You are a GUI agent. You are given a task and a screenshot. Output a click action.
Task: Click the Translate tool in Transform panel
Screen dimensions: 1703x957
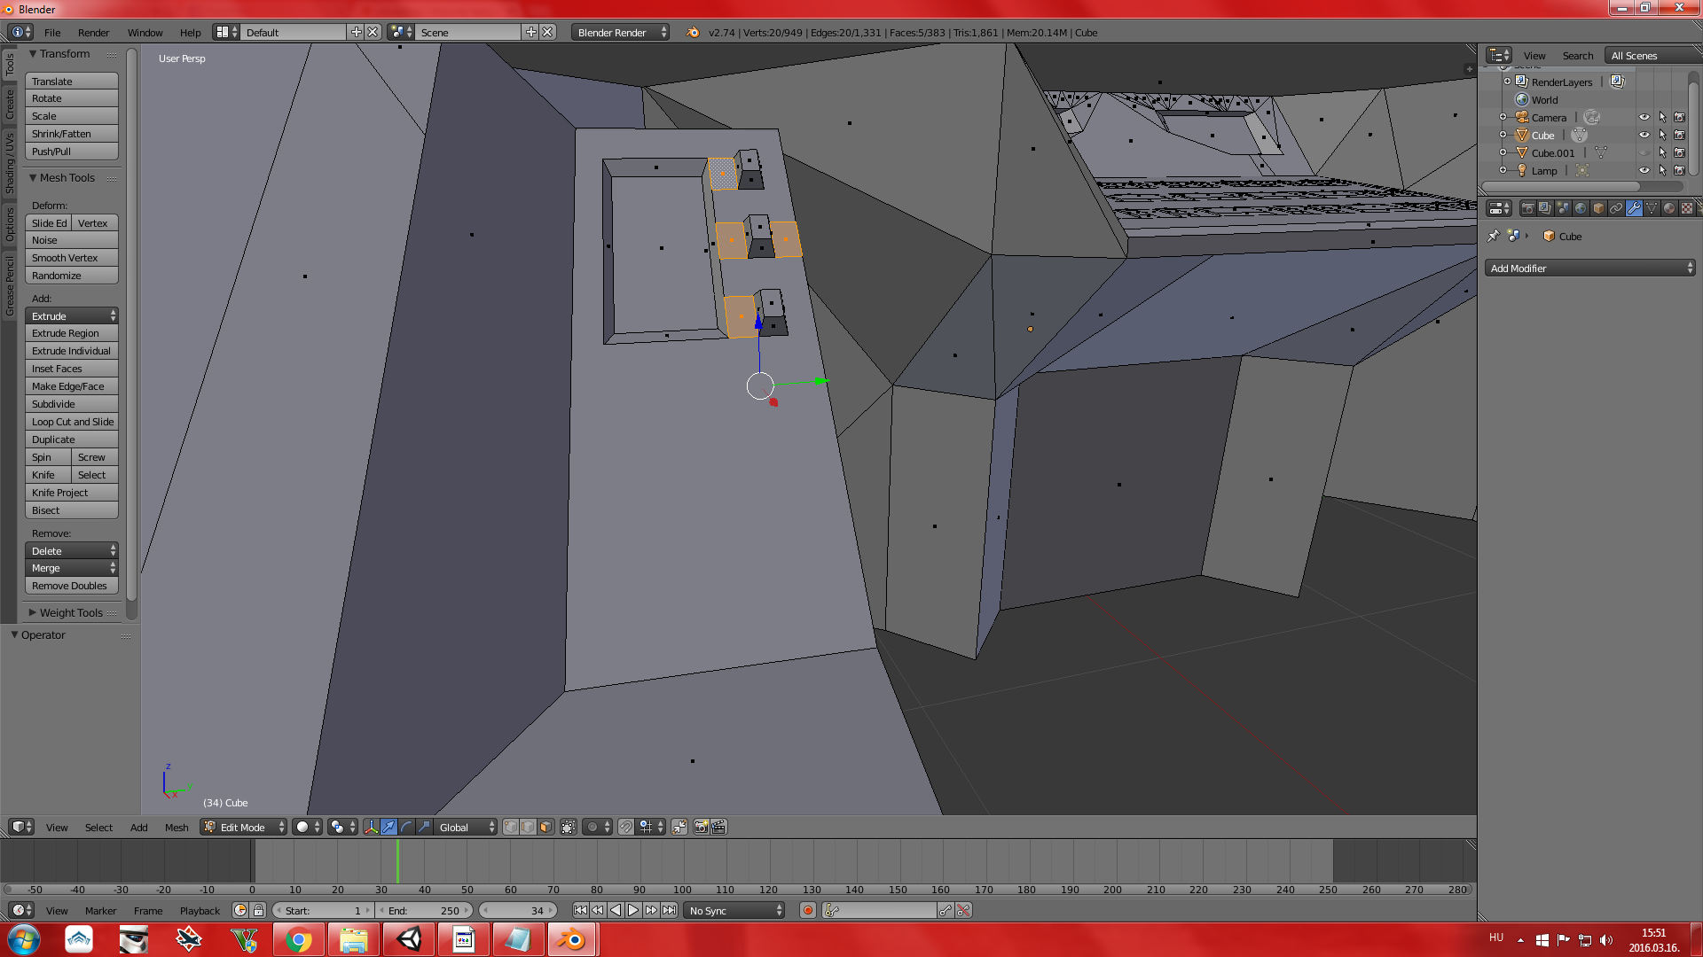point(73,80)
